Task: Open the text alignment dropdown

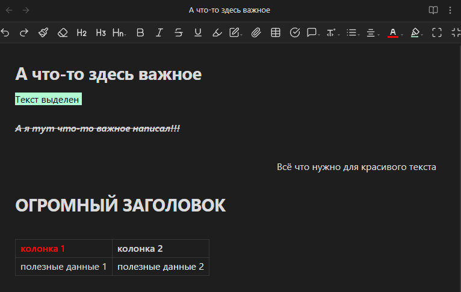Action: 373,32
